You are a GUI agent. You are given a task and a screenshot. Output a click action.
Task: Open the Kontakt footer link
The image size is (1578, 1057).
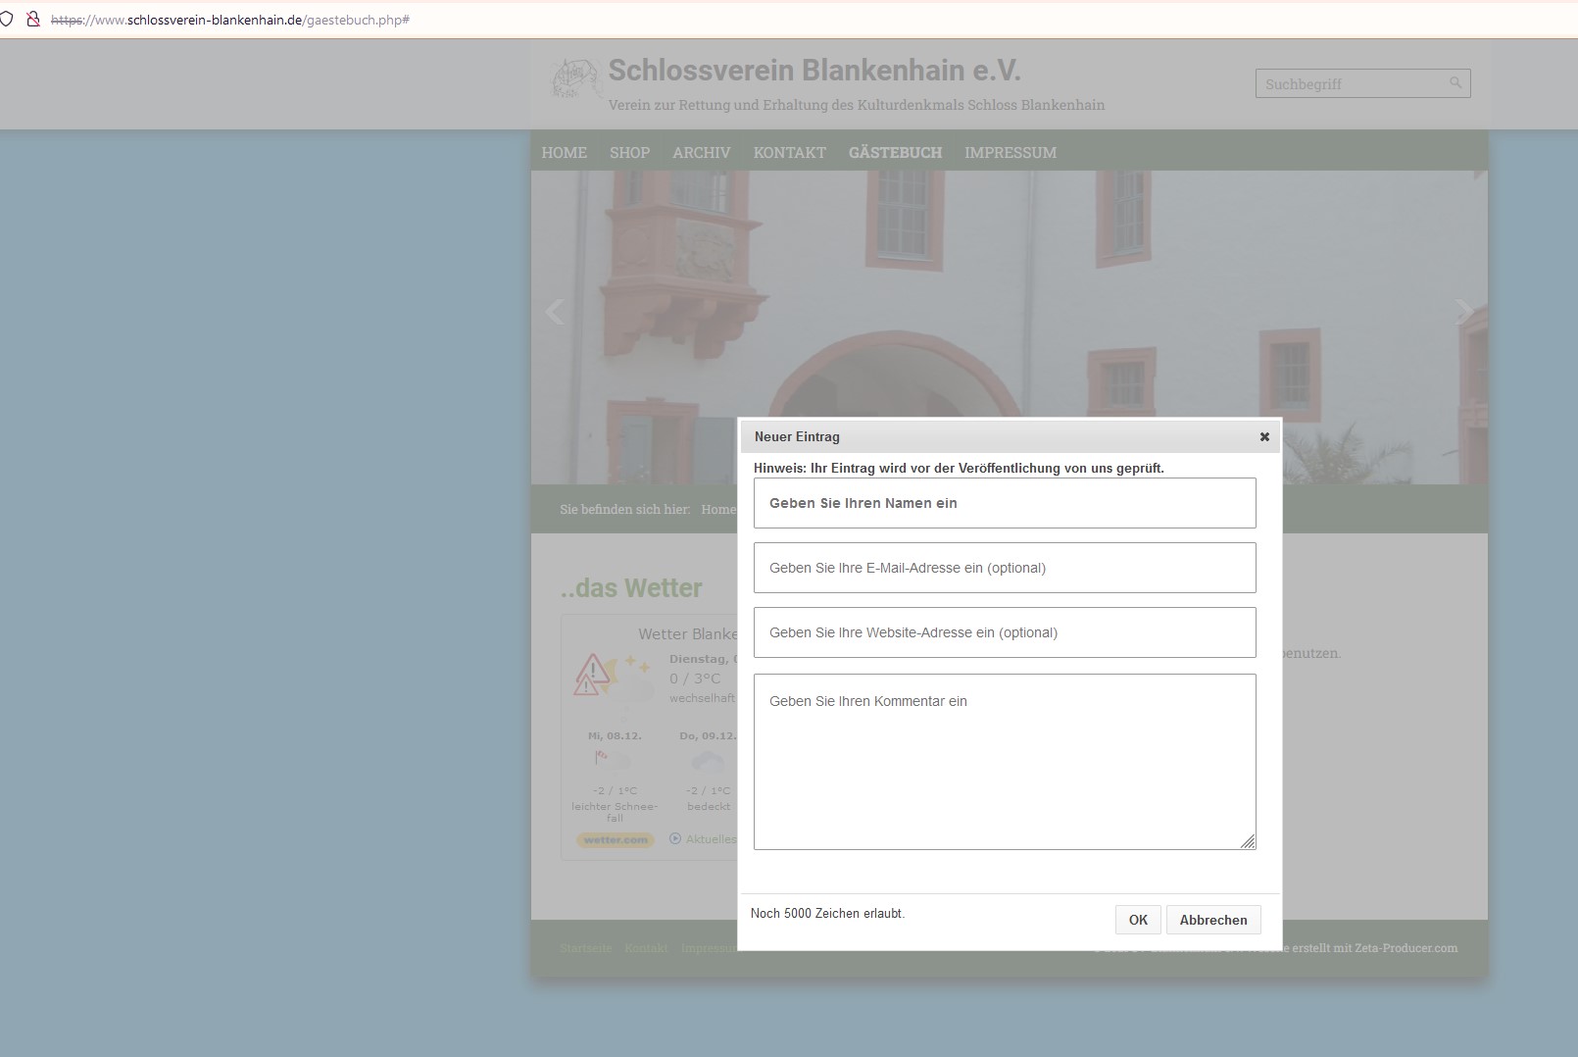pos(646,948)
